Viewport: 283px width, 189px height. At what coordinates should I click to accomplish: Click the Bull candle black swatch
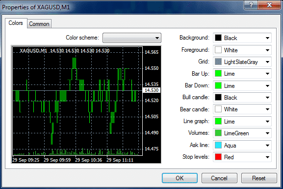coord(218,97)
